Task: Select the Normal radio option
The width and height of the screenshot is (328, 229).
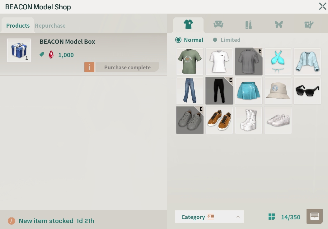Action: 178,40
